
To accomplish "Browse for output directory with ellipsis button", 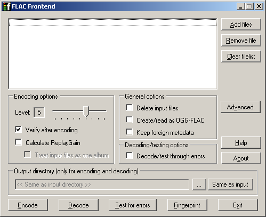I will pyautogui.click(x=199, y=184).
